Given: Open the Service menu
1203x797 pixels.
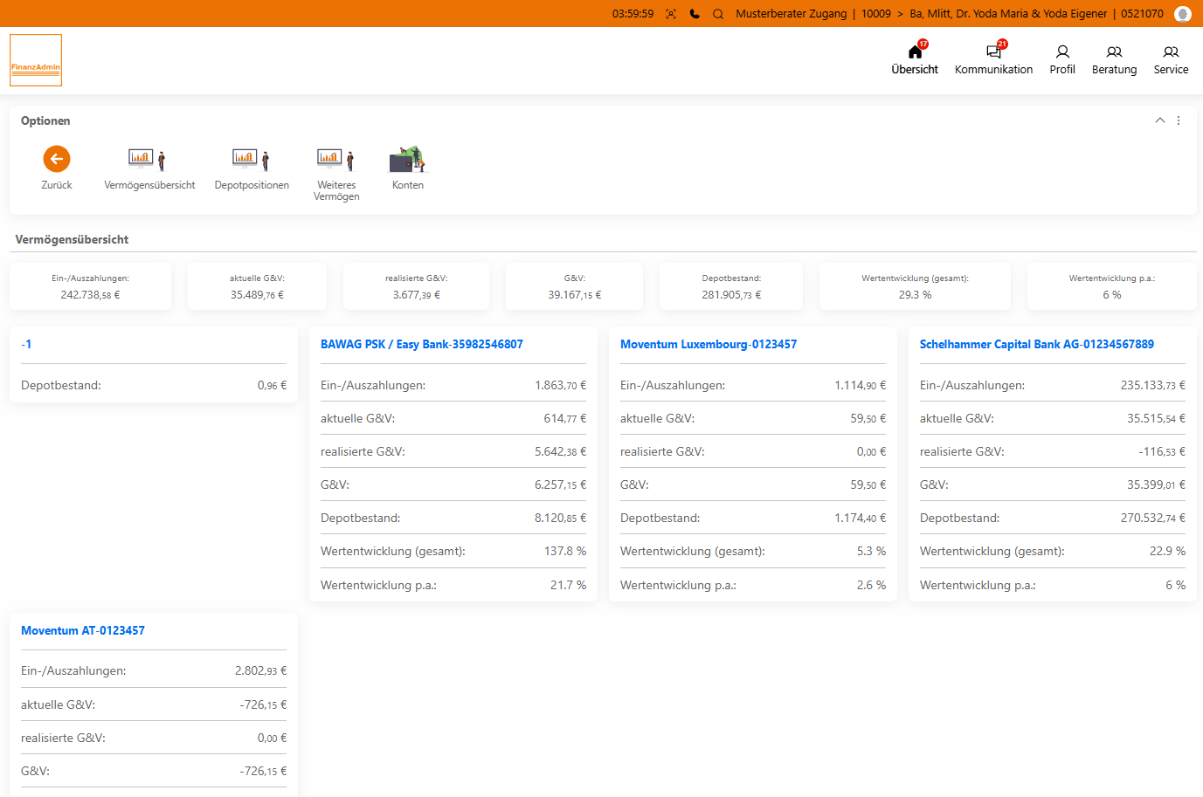Looking at the screenshot, I should pos(1171,59).
